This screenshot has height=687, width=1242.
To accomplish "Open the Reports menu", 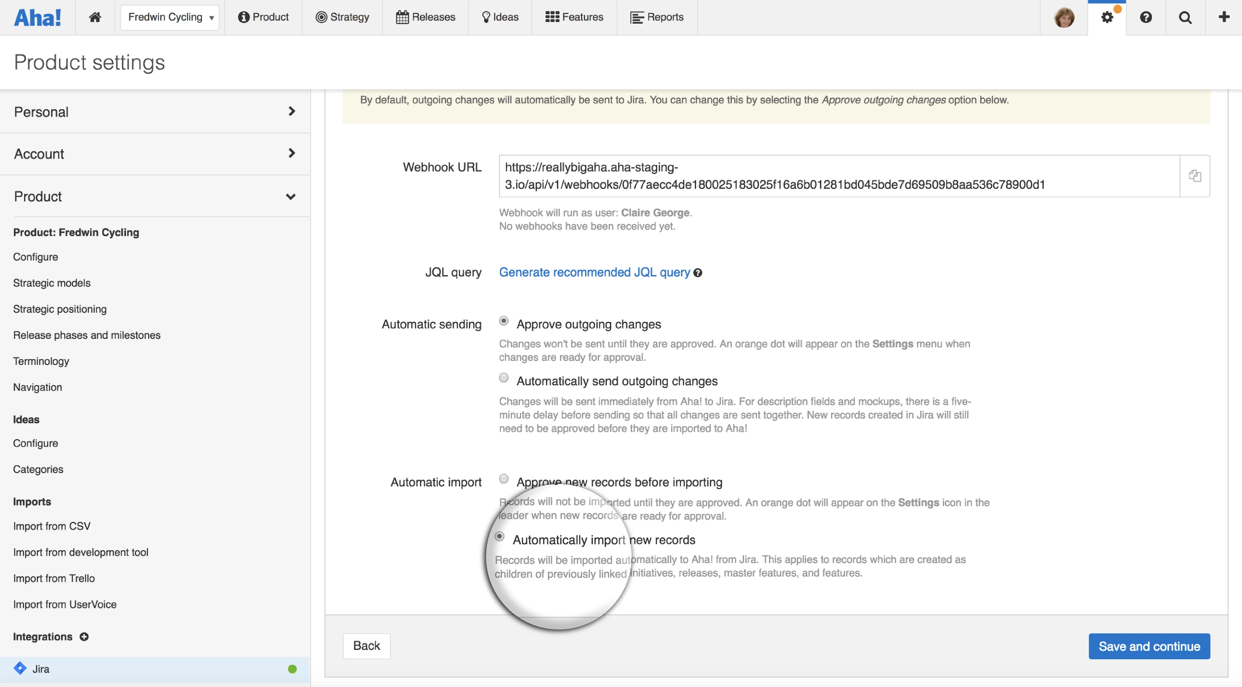I will pos(657,18).
